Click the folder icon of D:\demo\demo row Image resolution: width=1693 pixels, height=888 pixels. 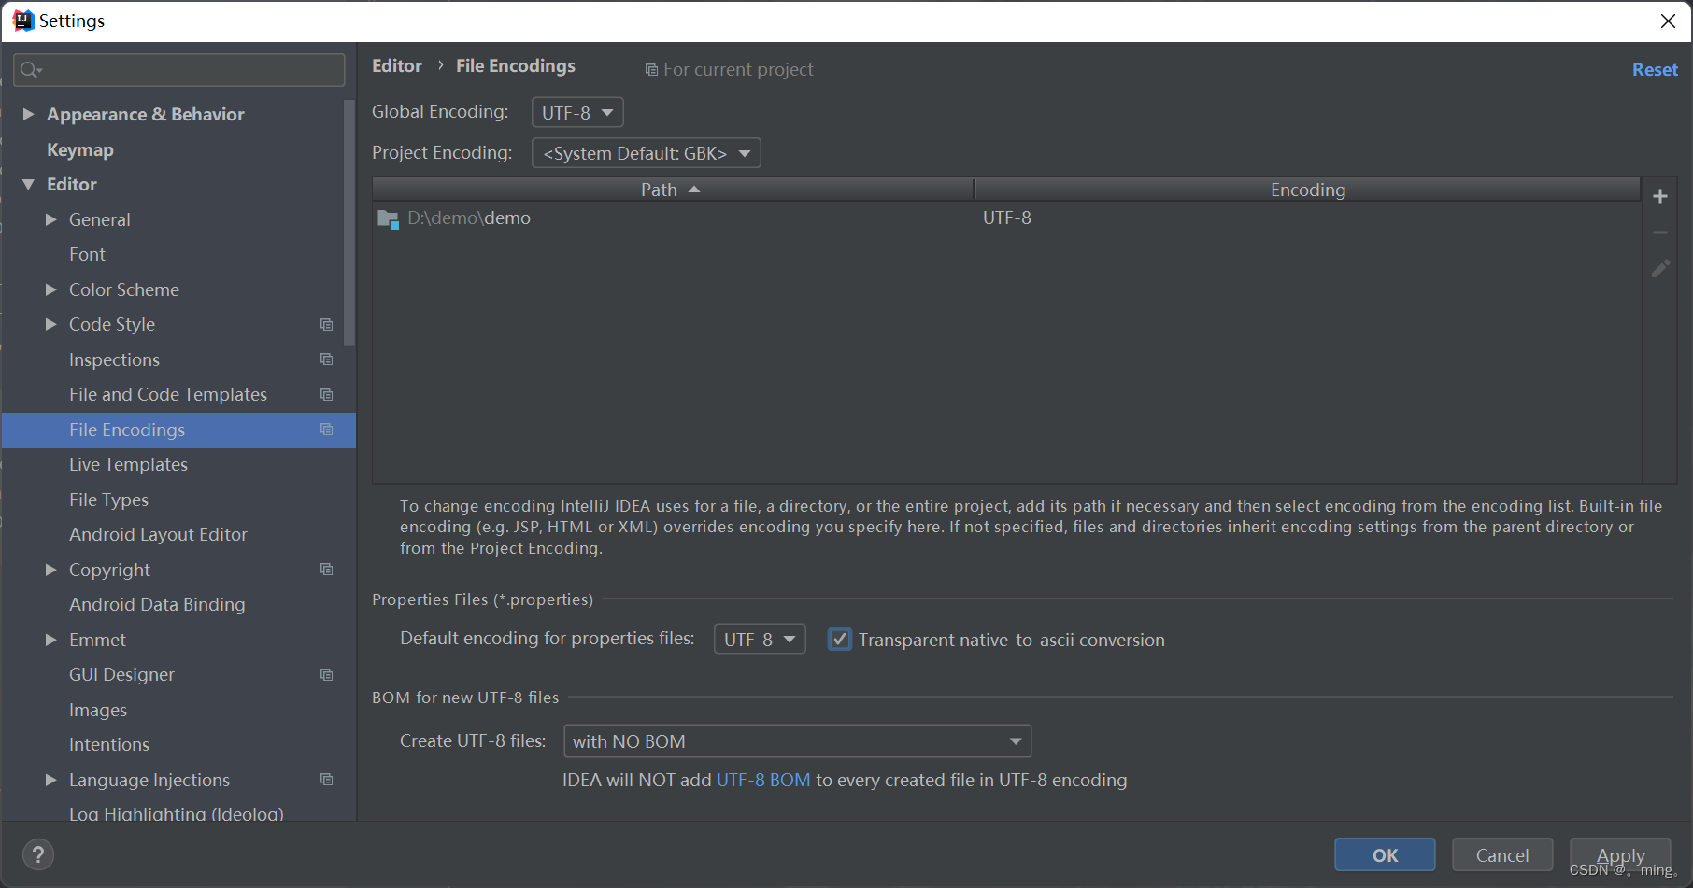click(x=388, y=218)
